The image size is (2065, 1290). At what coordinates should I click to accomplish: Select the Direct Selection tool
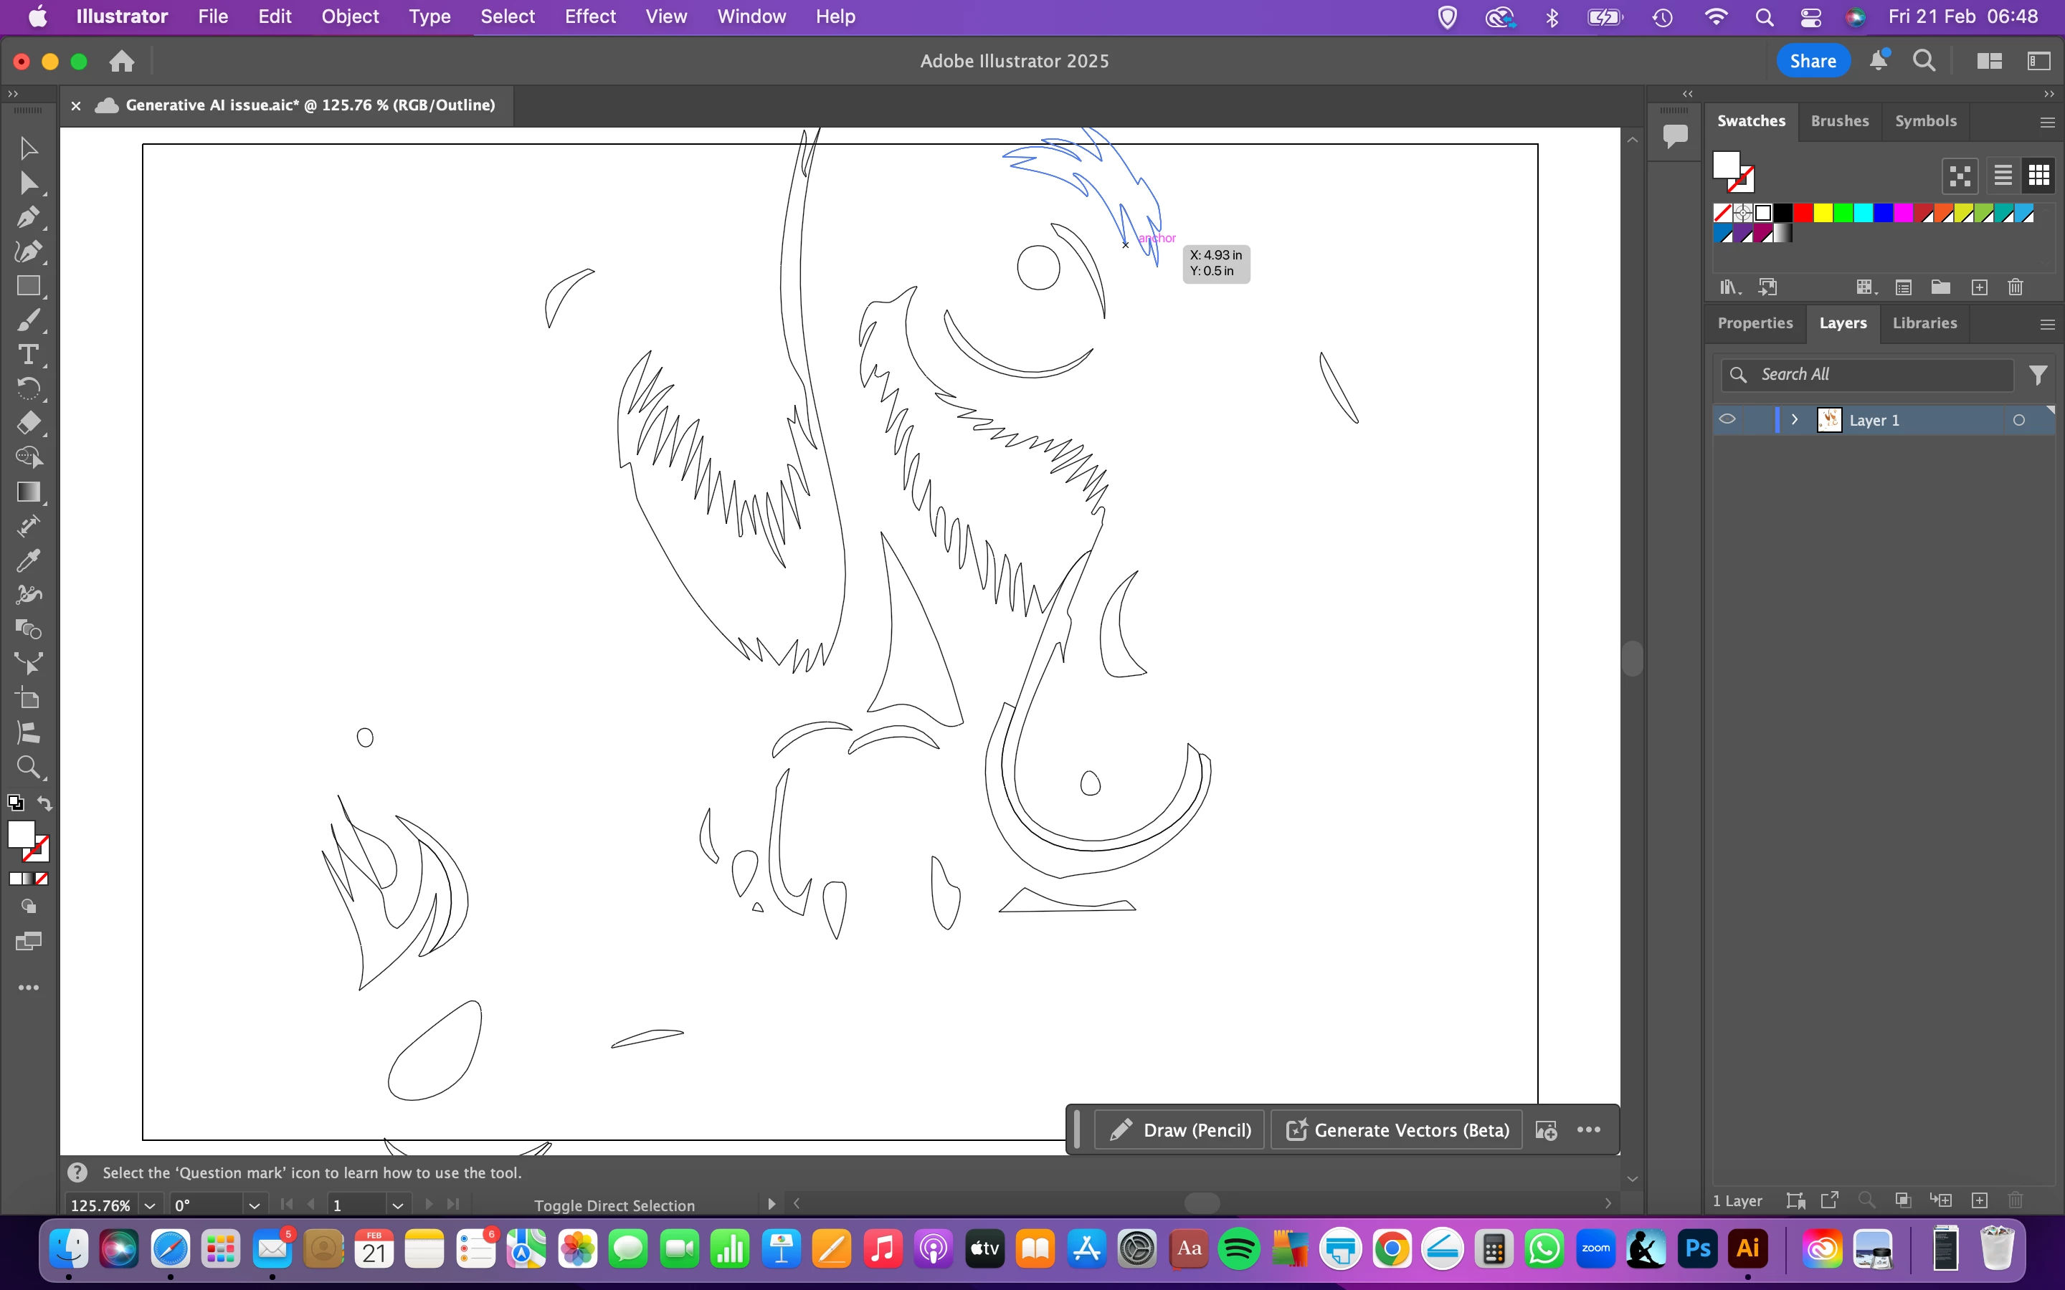(x=27, y=183)
